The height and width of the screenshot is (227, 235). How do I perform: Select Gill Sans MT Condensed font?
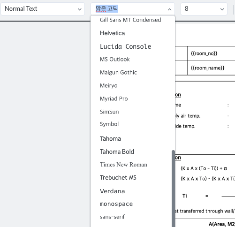point(130,20)
